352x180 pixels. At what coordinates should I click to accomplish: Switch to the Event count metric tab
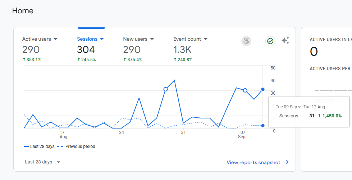187,39
